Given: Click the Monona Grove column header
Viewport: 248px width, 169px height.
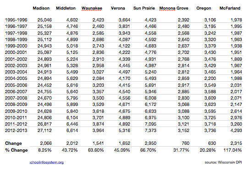Looking at the screenshot, I should click(x=174, y=8).
